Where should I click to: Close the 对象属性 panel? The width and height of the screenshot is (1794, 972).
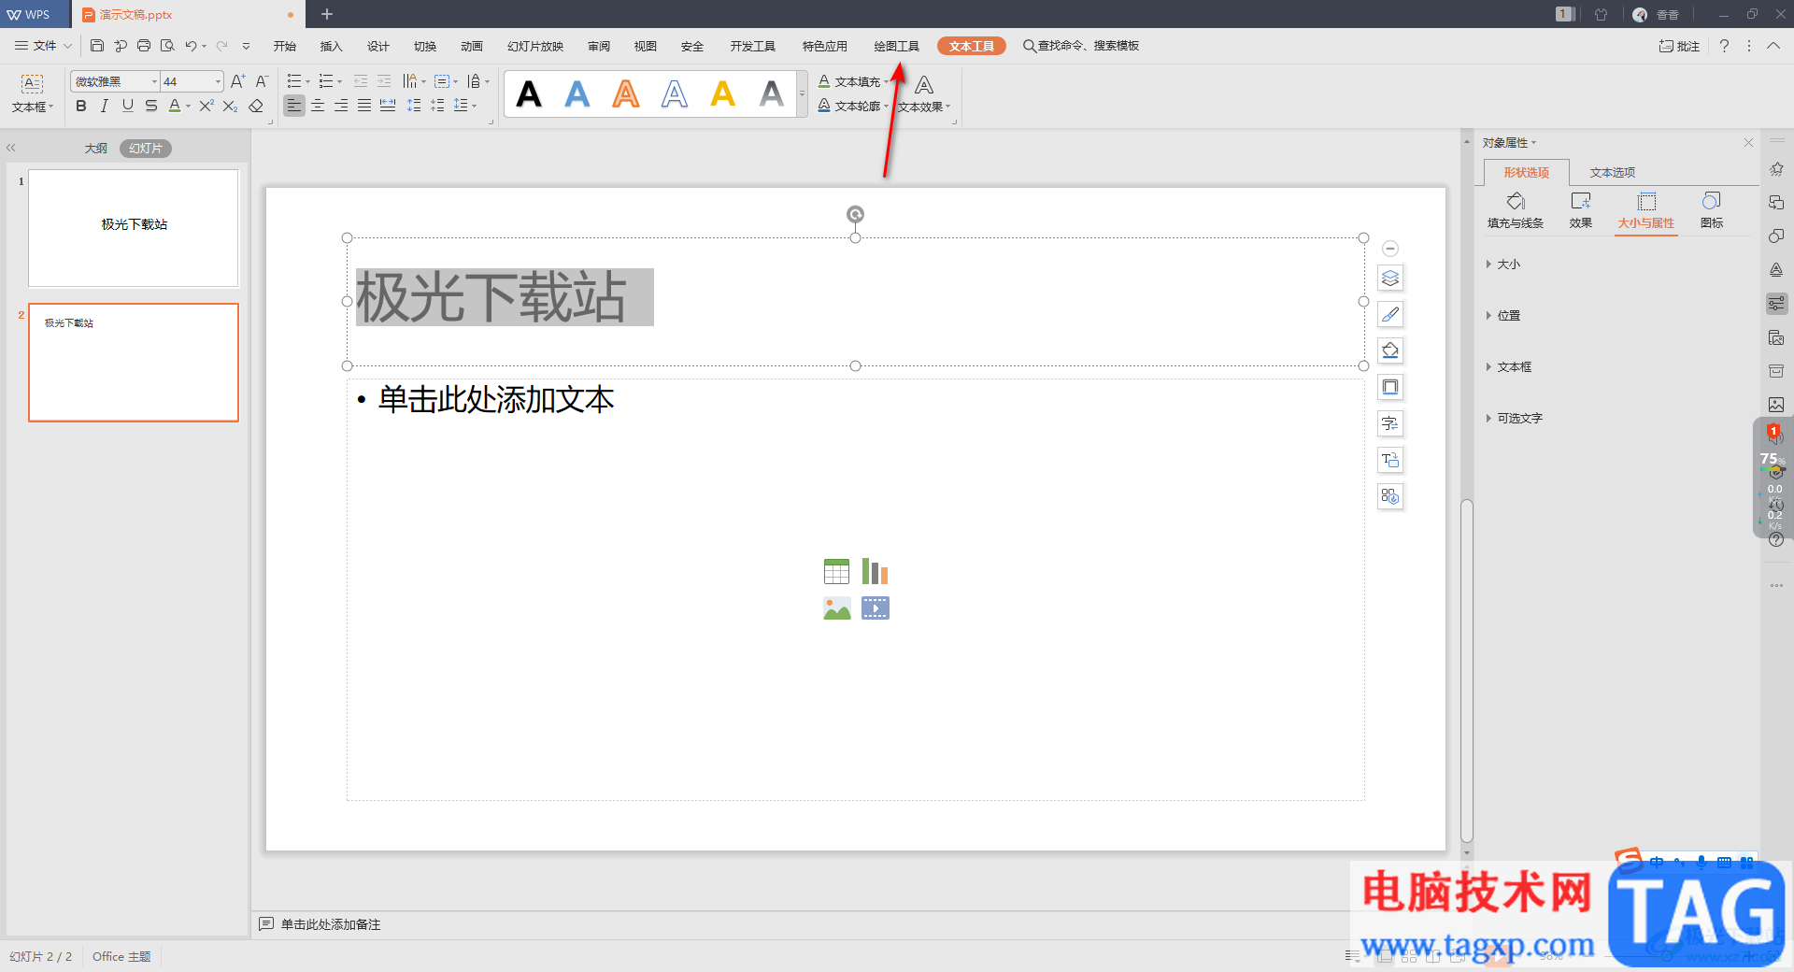(x=1748, y=142)
